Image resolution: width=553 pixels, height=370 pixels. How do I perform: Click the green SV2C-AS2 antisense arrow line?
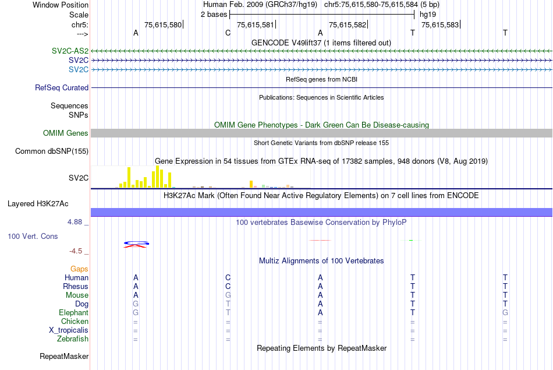pyautogui.click(x=322, y=51)
